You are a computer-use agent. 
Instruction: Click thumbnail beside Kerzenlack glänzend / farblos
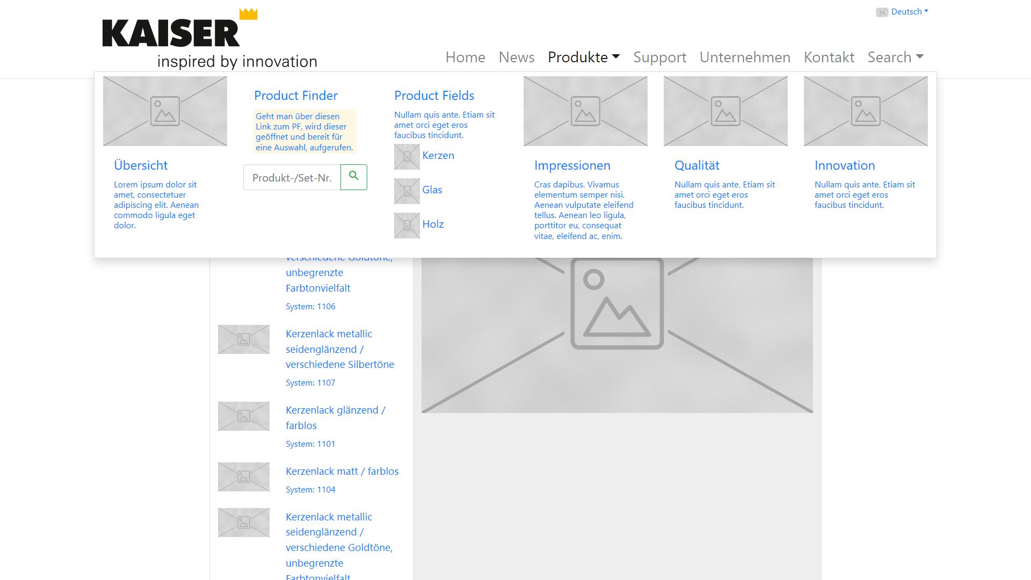(x=243, y=416)
